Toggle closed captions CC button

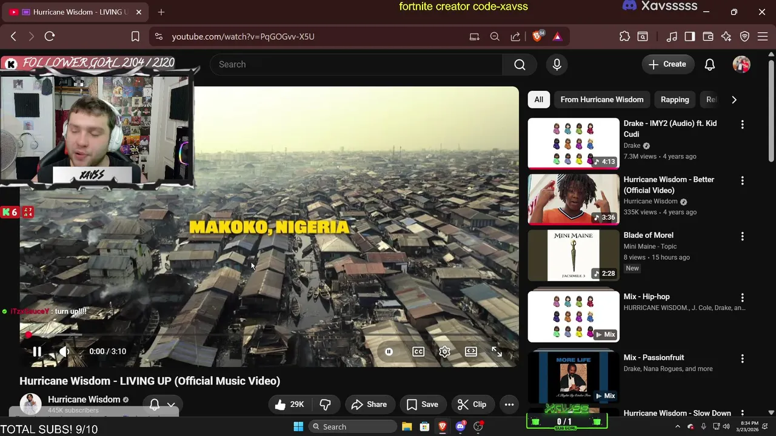pyautogui.click(x=418, y=351)
